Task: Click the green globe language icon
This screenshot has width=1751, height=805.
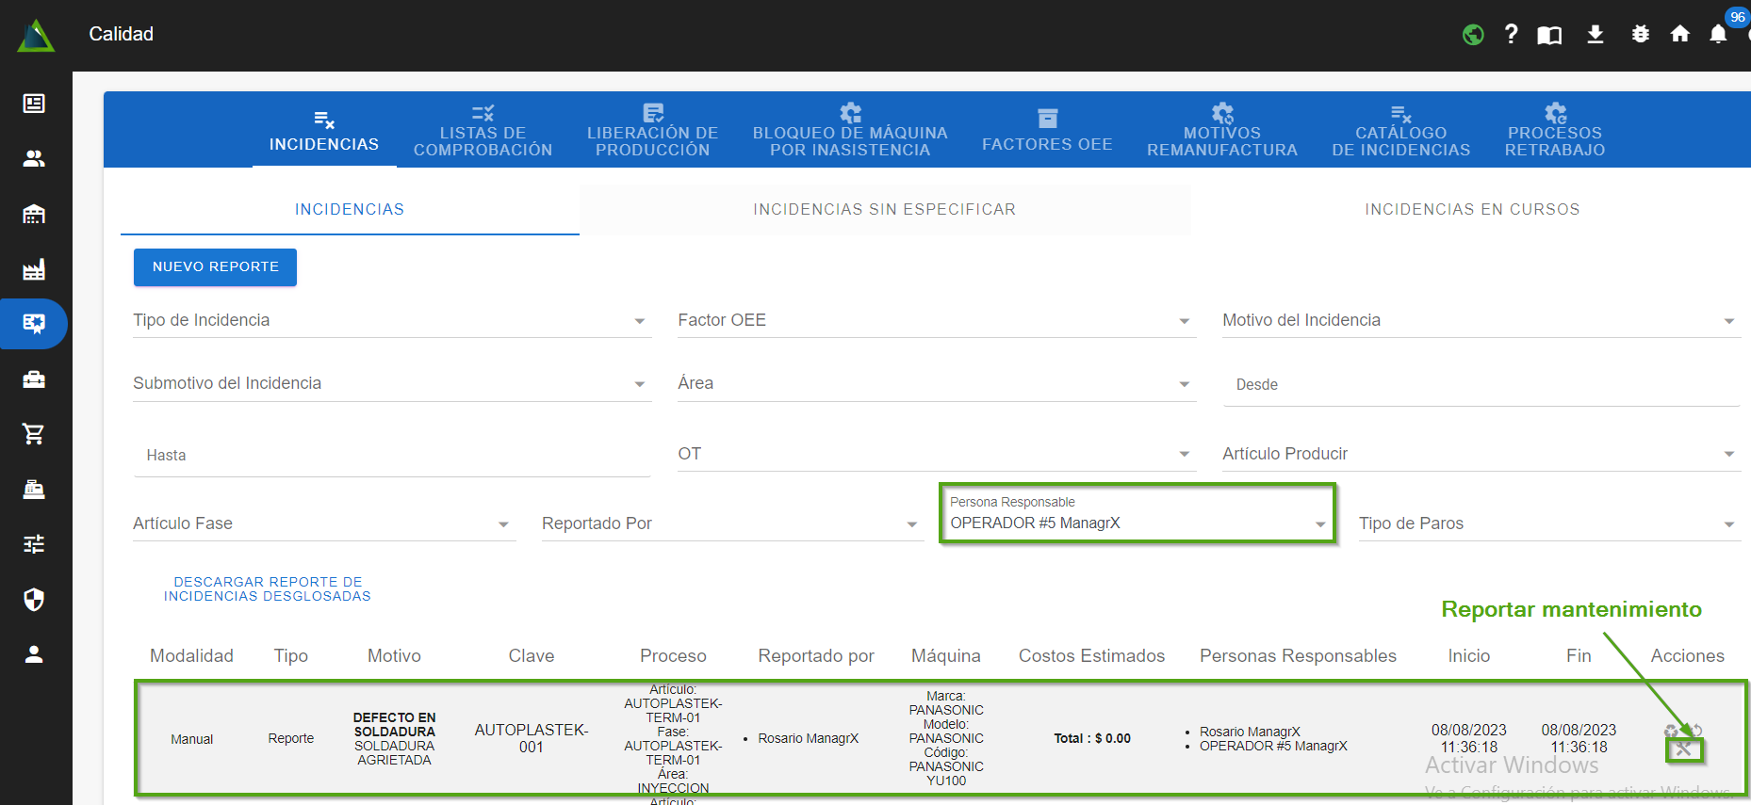Action: (1473, 35)
